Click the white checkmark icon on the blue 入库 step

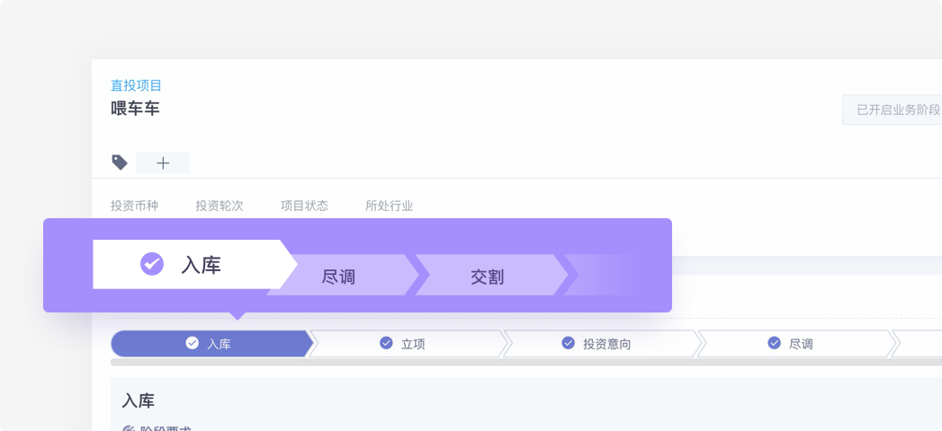click(193, 343)
